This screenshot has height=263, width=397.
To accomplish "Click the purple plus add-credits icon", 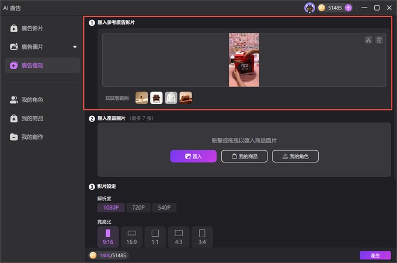I will pyautogui.click(x=349, y=8).
